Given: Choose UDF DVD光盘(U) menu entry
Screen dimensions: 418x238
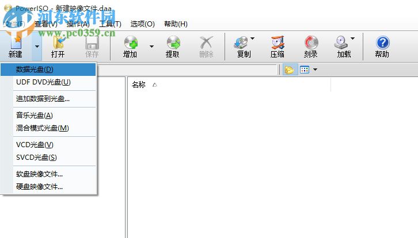Looking at the screenshot, I should pos(48,82).
